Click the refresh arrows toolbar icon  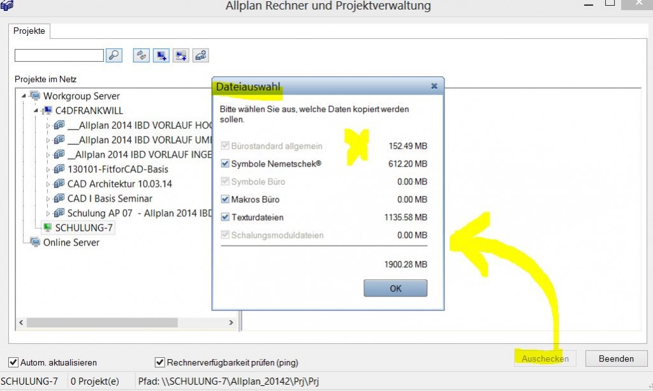141,55
